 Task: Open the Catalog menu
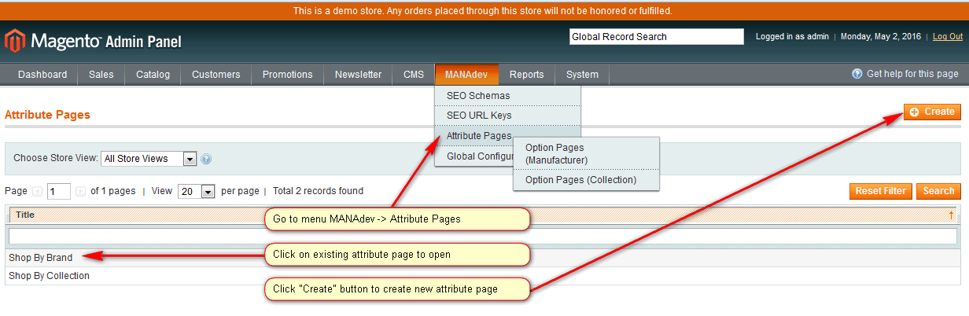pos(153,75)
